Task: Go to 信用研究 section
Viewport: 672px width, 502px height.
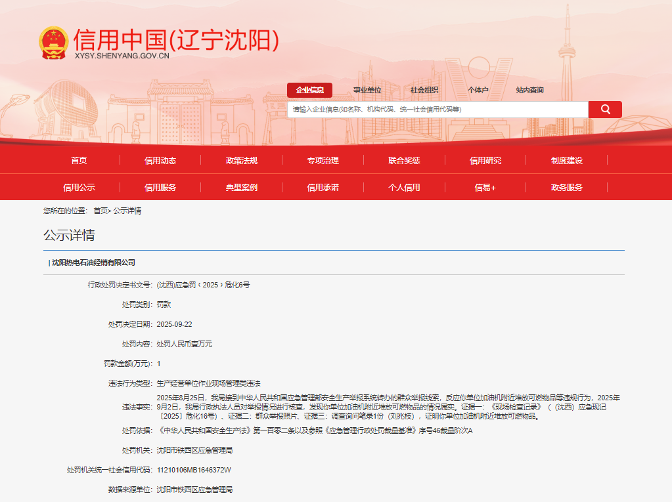Action: 485,161
